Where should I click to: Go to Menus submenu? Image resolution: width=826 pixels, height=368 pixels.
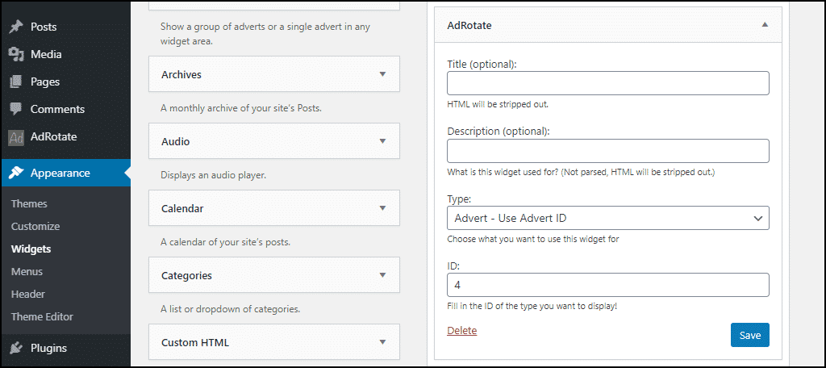point(27,271)
